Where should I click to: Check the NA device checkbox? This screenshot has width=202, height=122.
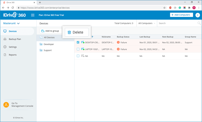point(78,56)
